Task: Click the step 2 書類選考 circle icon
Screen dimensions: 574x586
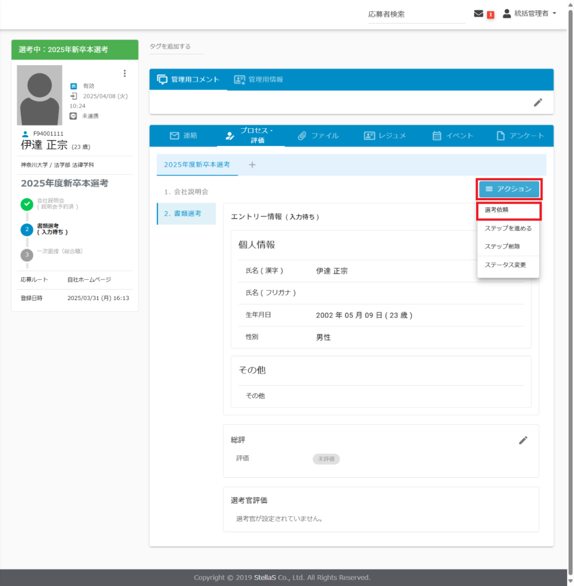Action: pyautogui.click(x=26, y=229)
